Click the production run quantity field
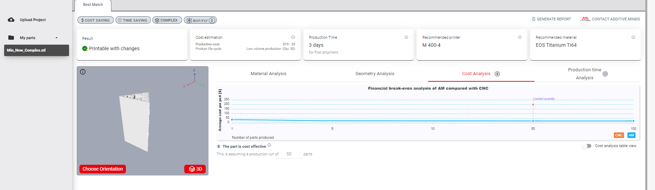This screenshot has width=655, height=190. [290, 154]
